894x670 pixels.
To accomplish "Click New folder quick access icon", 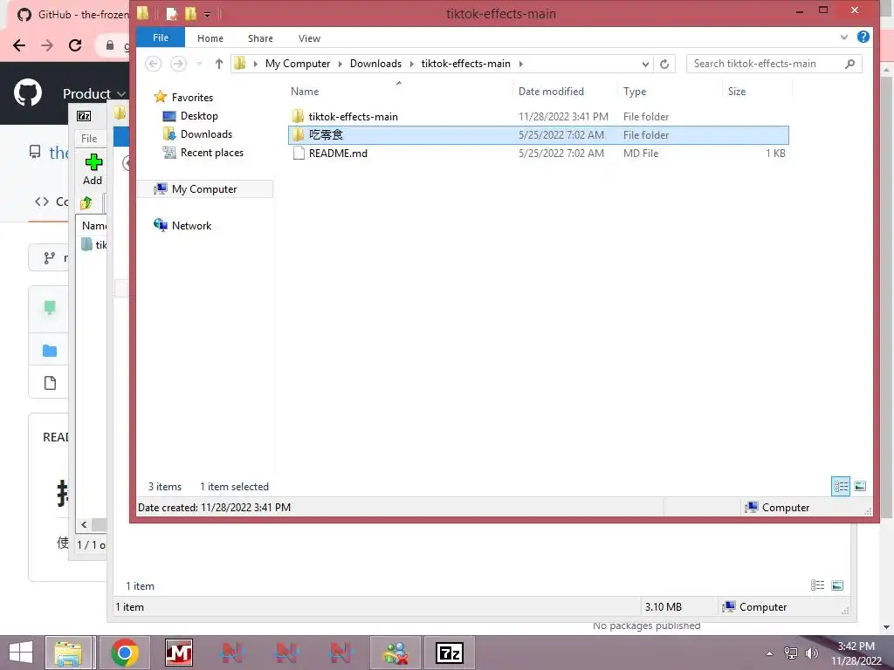I will tap(190, 14).
